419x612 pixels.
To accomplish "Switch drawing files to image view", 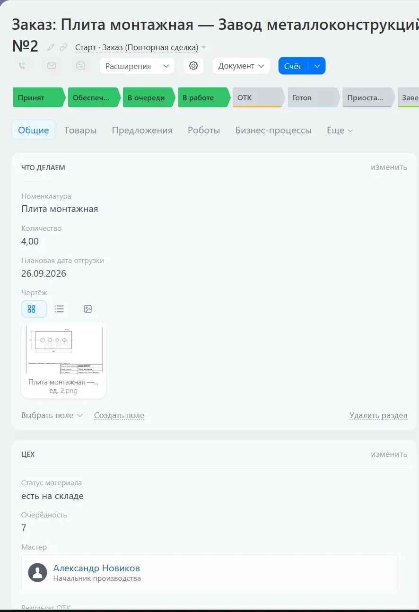I will coord(87,309).
